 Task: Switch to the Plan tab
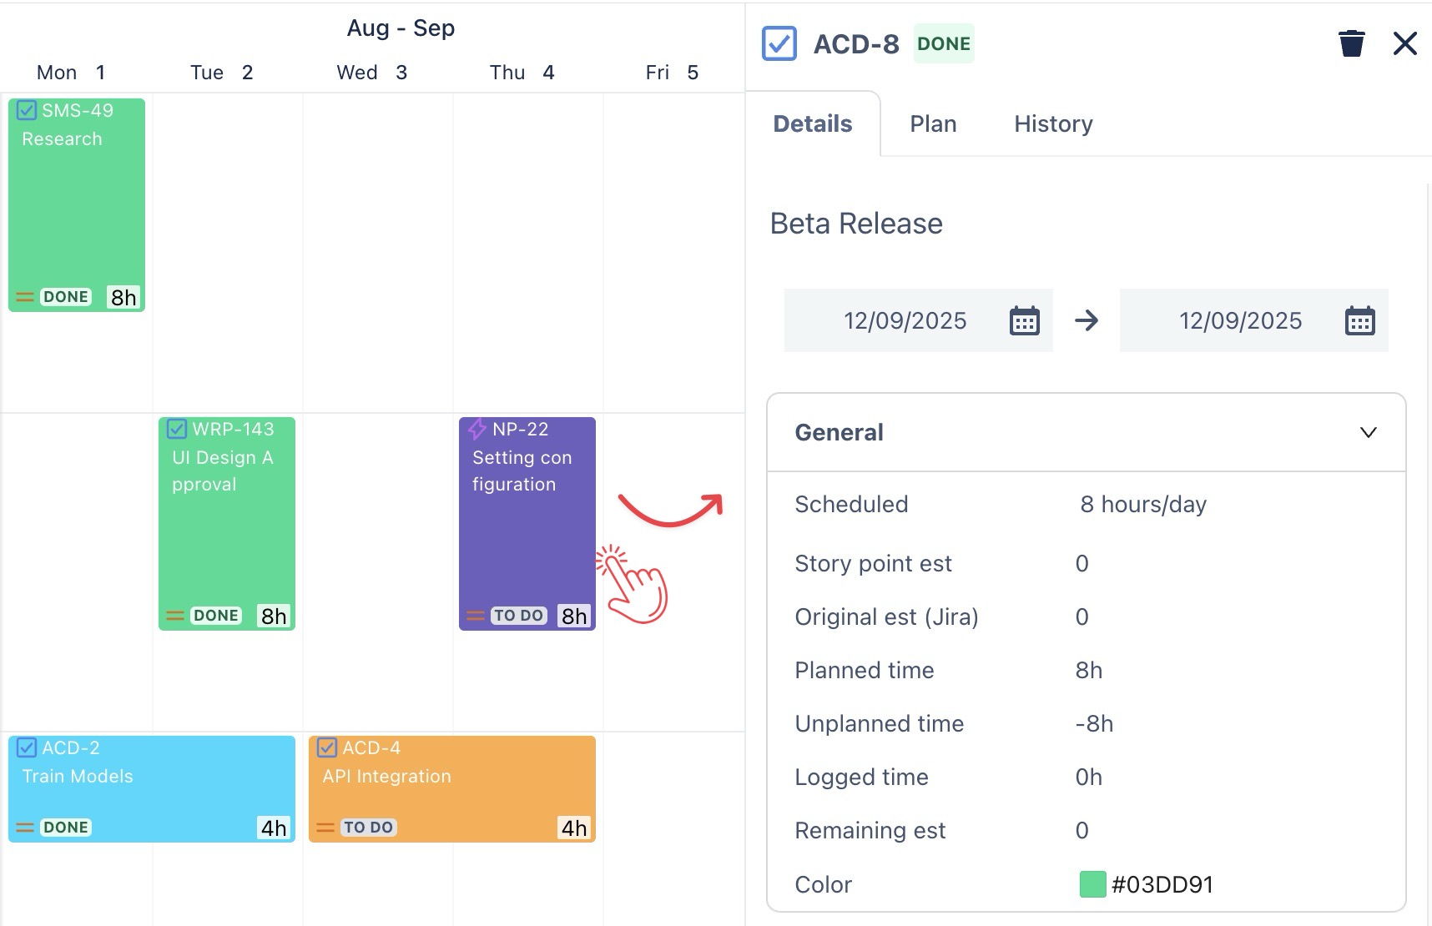click(x=933, y=123)
